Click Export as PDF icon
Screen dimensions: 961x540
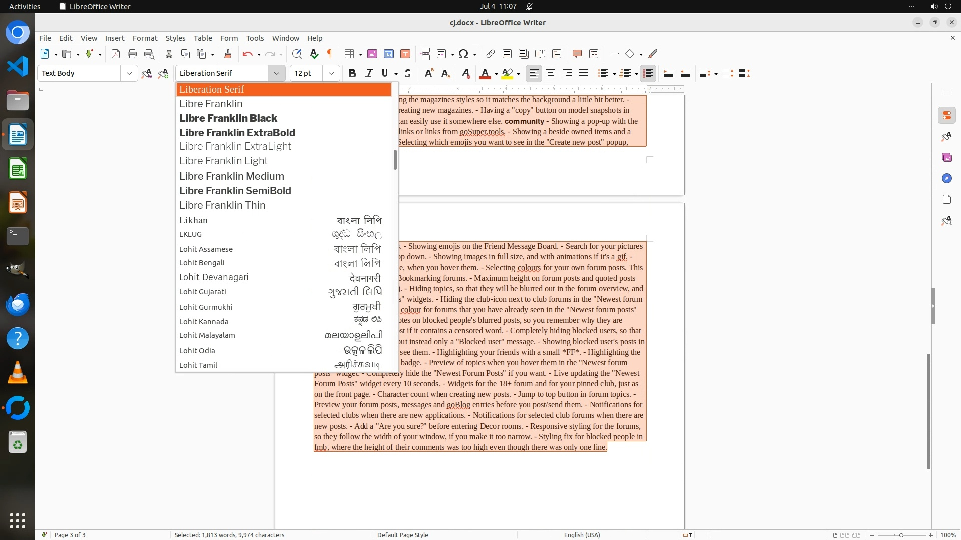[x=116, y=54]
